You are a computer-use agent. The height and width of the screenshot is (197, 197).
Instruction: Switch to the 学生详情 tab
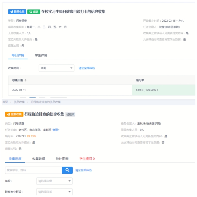[x=41, y=55]
